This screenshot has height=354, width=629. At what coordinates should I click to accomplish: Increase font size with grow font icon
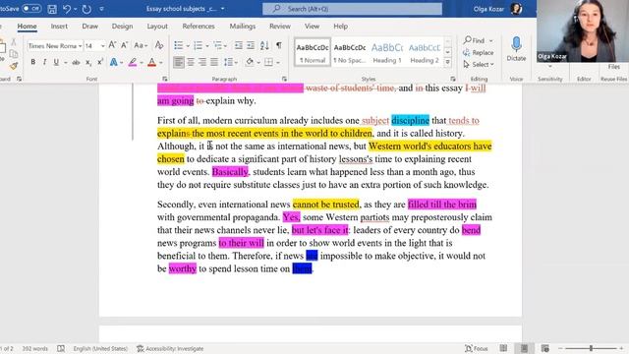pyautogui.click(x=112, y=45)
